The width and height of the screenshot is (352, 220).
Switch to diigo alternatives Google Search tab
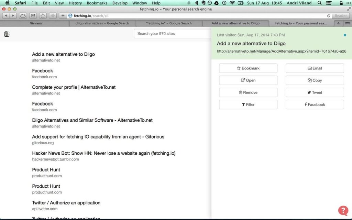(102, 23)
